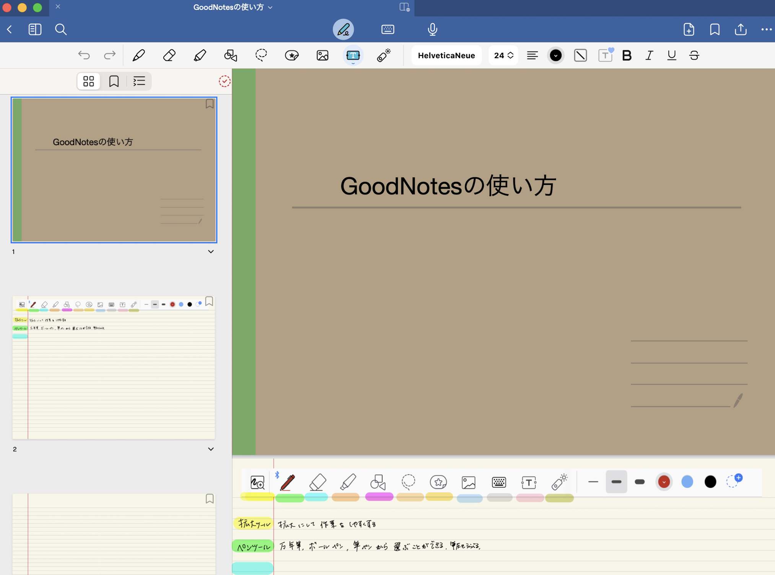Select the Highlighter tool
The image size is (775, 575).
click(x=200, y=56)
